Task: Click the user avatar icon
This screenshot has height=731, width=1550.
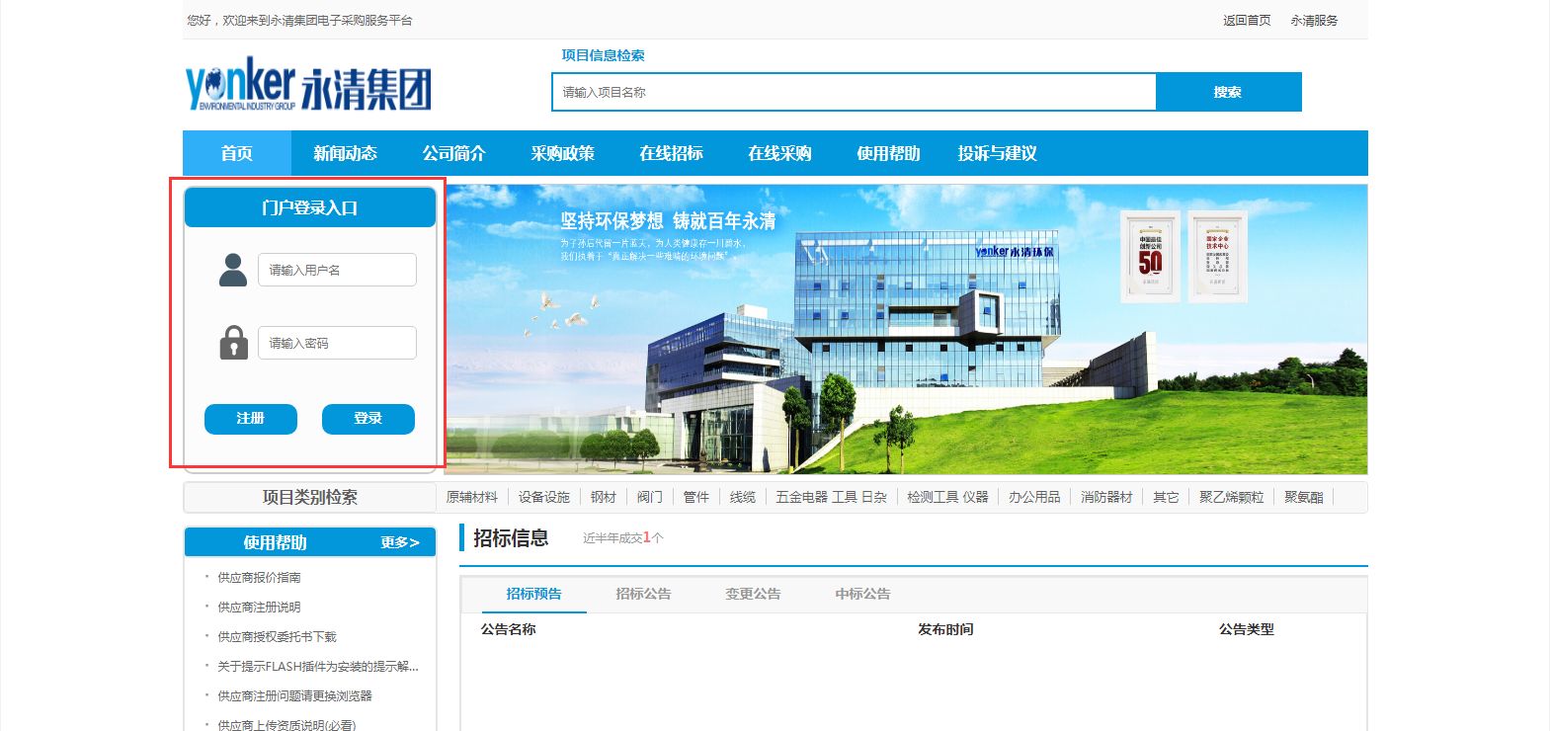Action: (233, 270)
